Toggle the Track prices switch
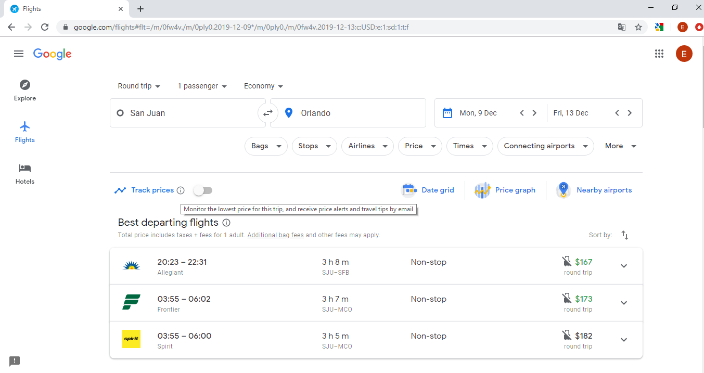 [203, 190]
